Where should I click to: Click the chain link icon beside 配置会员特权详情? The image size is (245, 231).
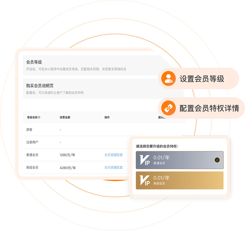[168, 108]
